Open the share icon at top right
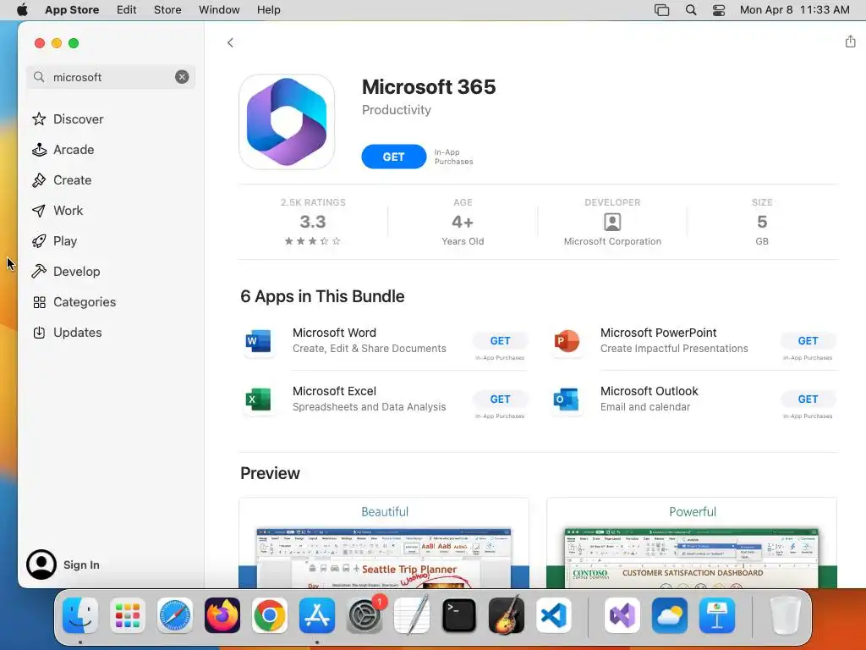The height and width of the screenshot is (650, 866). (x=850, y=41)
